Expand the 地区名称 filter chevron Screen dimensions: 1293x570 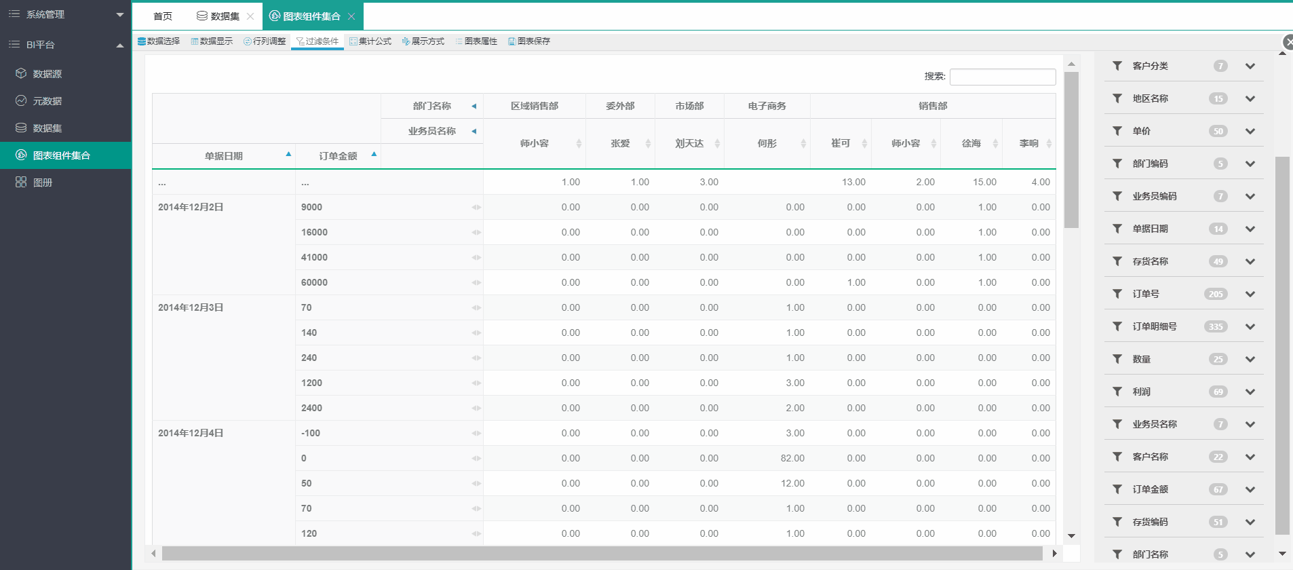1250,98
